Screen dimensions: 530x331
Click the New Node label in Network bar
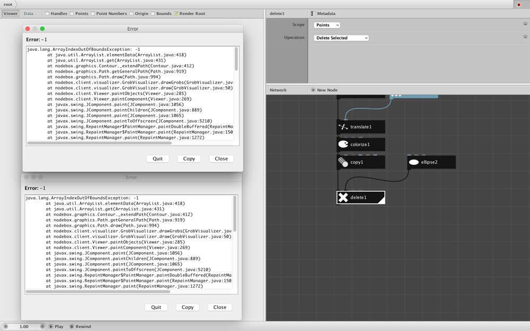327,90
